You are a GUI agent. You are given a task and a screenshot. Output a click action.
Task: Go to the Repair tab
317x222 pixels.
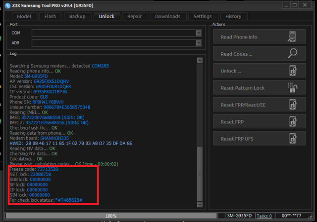(134, 16)
